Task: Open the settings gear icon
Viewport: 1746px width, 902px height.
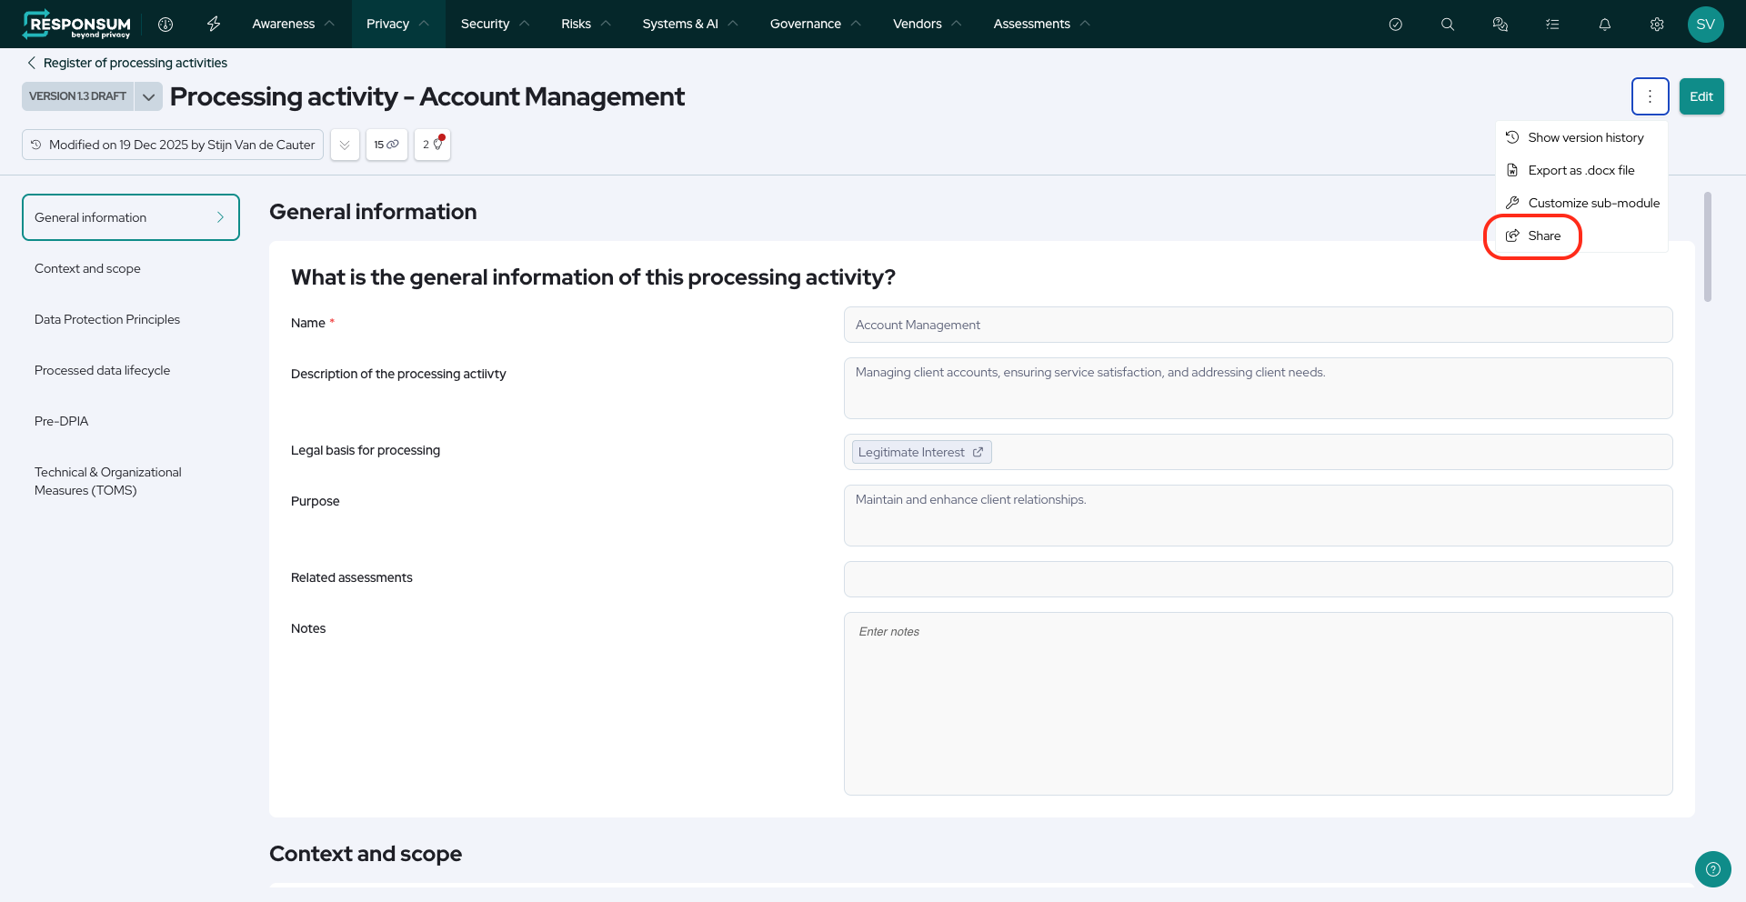Action: (x=1657, y=24)
